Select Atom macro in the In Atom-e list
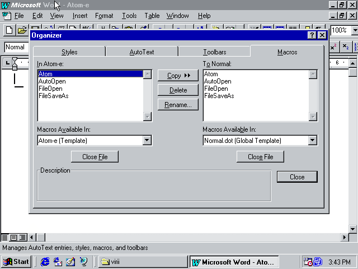This screenshot has width=358, height=269. coord(91,74)
